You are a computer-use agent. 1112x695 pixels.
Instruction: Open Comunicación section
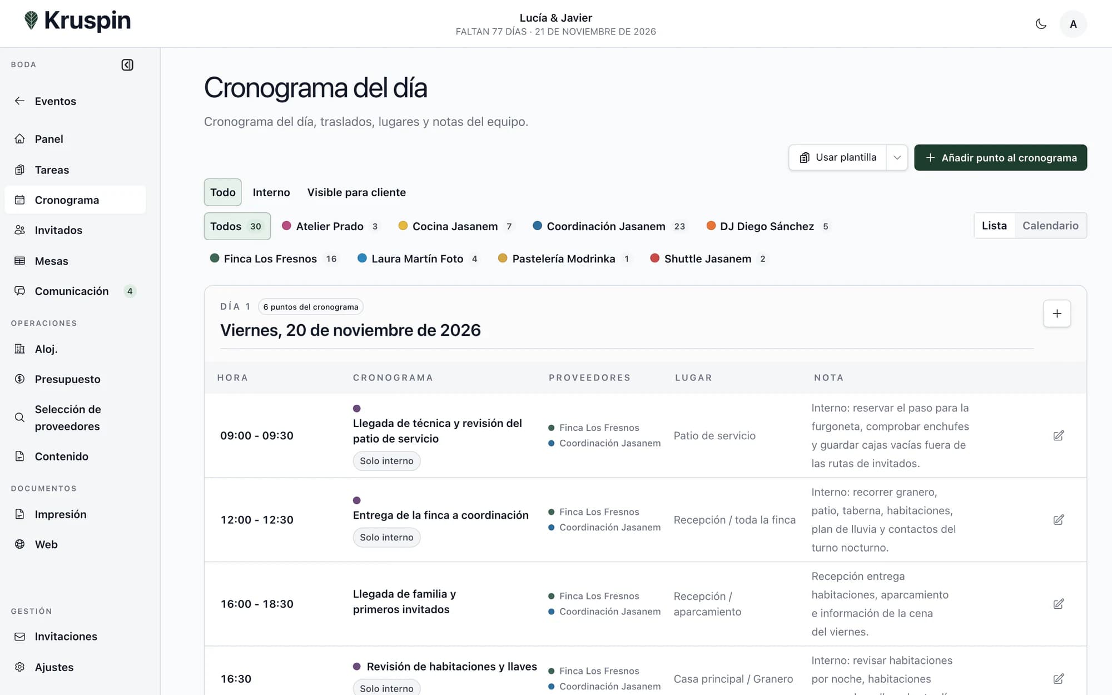(x=75, y=291)
